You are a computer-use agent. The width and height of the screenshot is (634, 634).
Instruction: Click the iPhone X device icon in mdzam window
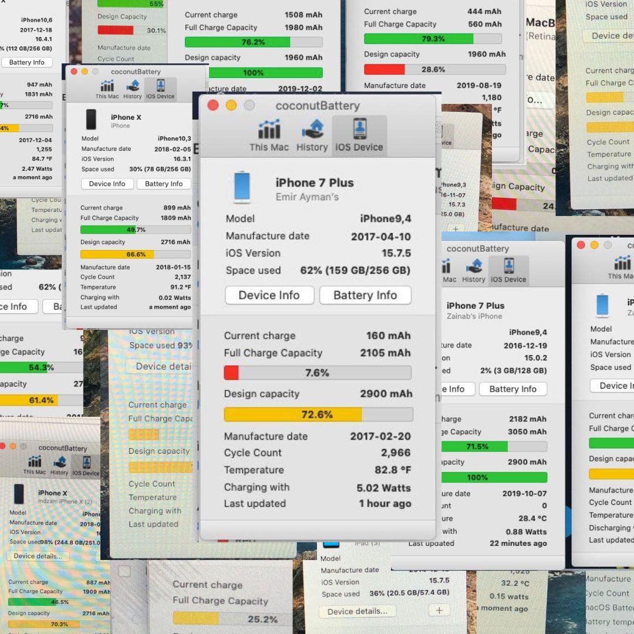[x=19, y=494]
